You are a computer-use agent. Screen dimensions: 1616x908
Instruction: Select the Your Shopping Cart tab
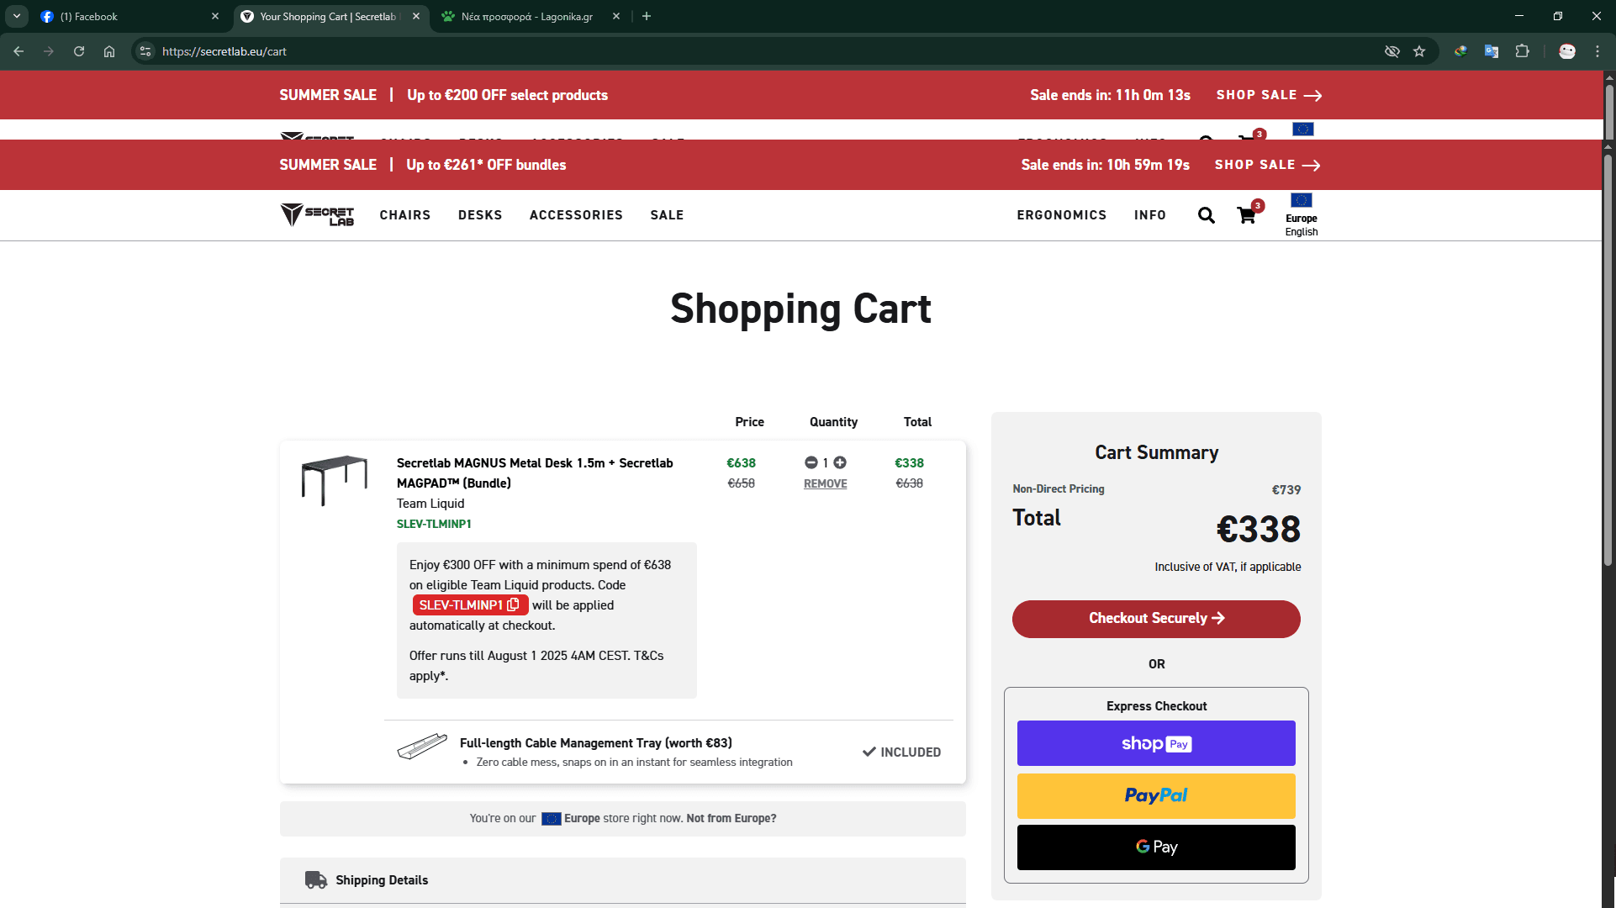[330, 16]
